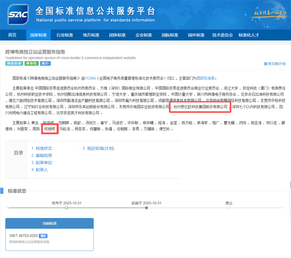
Task: Click the SAC logo
Action: [18, 14]
